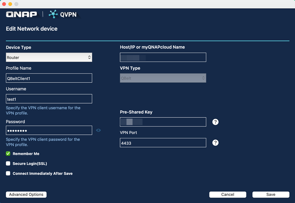Open the VPN Type QBelt dropdown
The width and height of the screenshot is (295, 203).
[163, 78]
